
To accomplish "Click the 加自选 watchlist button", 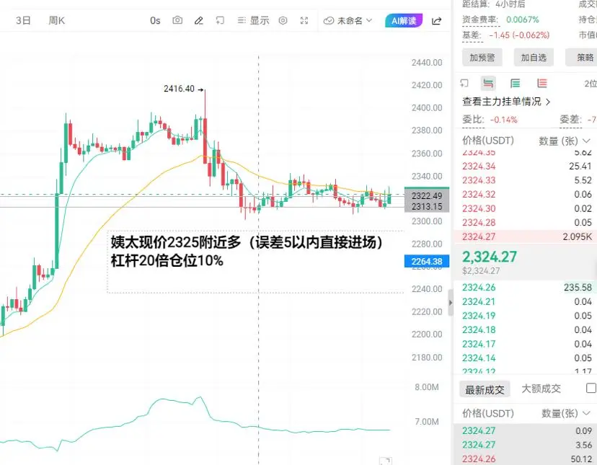I will (x=534, y=58).
